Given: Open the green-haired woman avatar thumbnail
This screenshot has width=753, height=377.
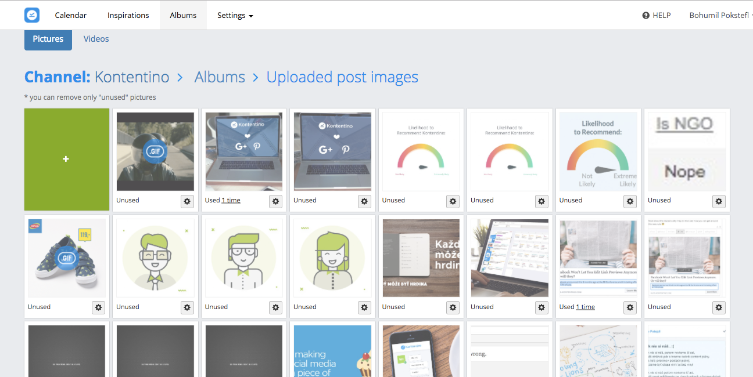Looking at the screenshot, I should pos(332,258).
